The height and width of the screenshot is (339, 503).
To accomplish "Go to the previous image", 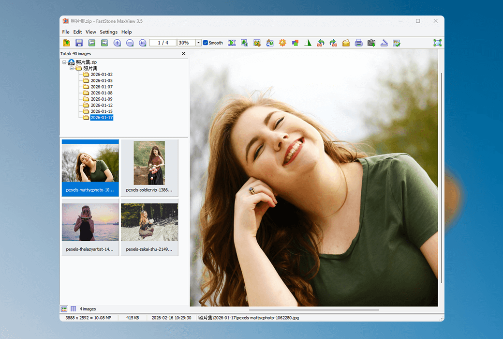I will (x=91, y=43).
